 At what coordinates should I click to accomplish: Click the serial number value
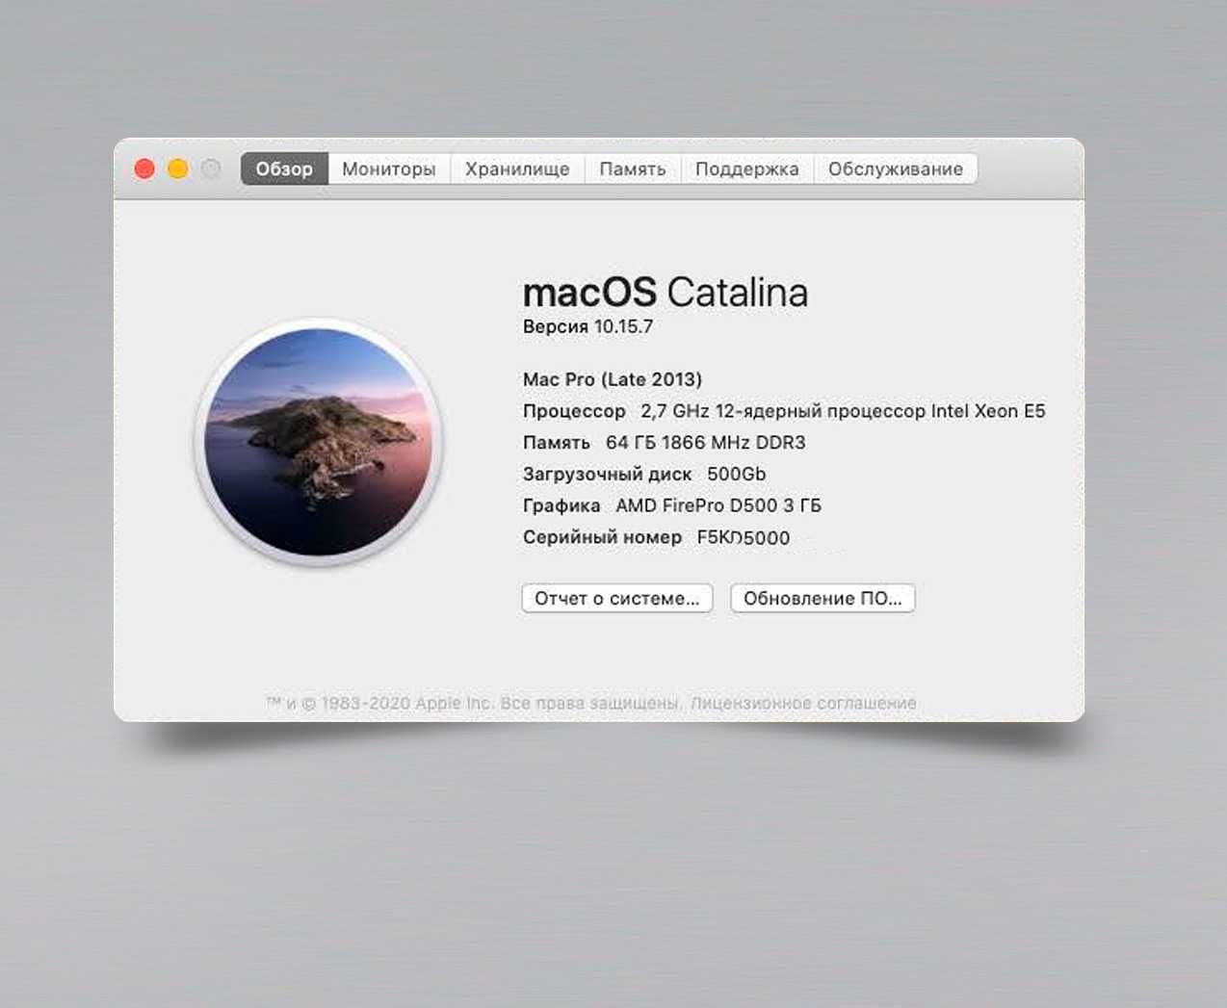coord(744,537)
